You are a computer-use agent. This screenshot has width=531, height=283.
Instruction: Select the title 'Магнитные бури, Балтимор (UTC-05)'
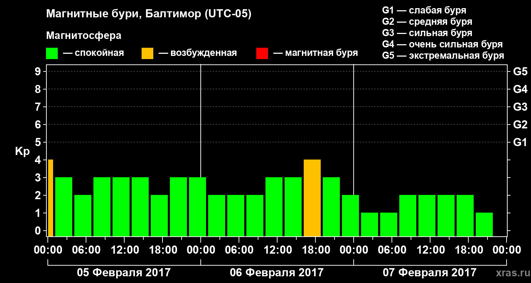tap(149, 15)
